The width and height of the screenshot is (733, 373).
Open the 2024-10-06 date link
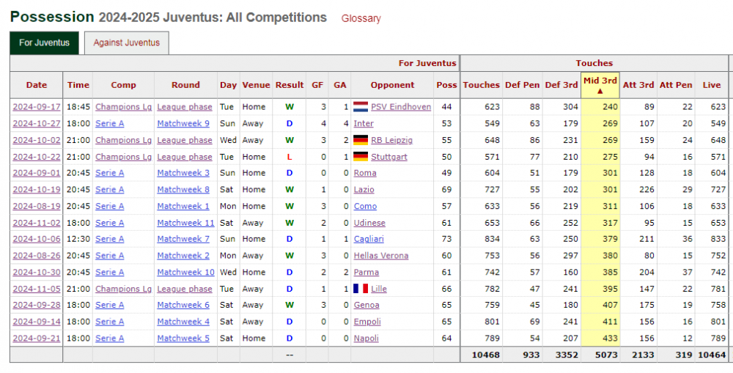click(37, 239)
